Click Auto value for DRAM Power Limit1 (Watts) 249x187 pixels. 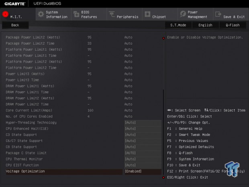pos(128,86)
